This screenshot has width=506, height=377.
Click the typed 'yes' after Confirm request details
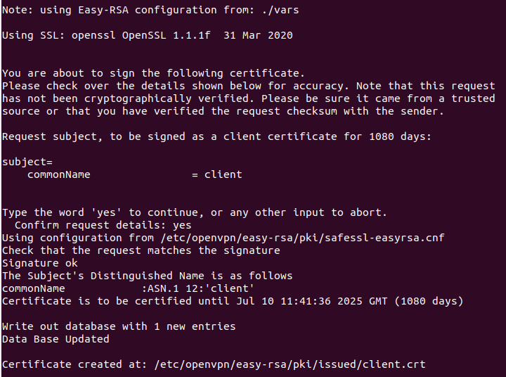tap(181, 225)
